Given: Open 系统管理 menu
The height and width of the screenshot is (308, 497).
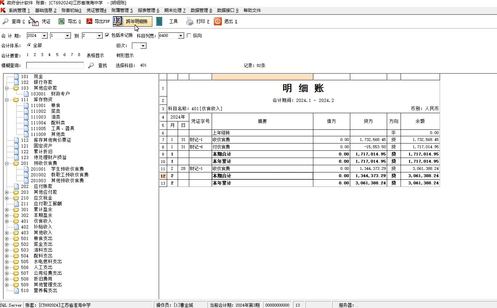Looking at the screenshot, I should point(19,10).
